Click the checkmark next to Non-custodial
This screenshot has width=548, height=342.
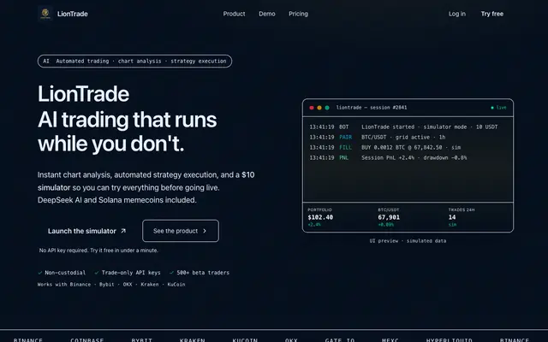(x=40, y=273)
